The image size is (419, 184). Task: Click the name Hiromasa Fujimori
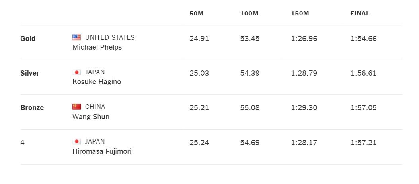coord(102,151)
